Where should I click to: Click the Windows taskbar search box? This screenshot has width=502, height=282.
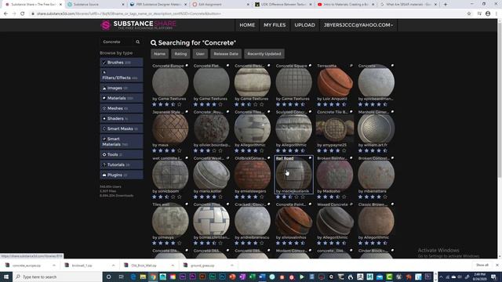click(57, 277)
